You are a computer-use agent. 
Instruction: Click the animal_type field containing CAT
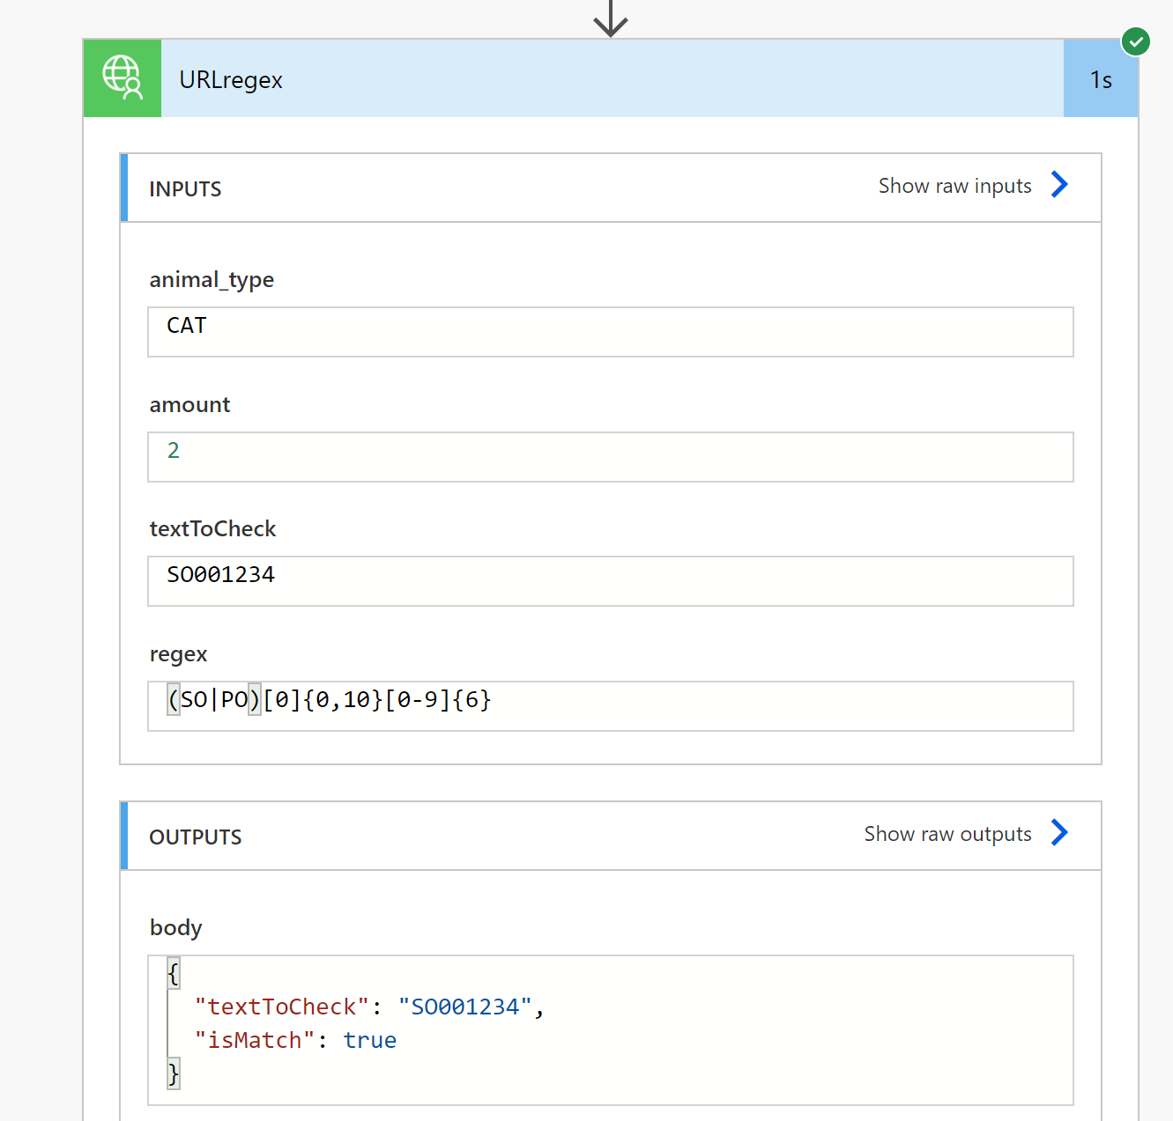click(610, 332)
